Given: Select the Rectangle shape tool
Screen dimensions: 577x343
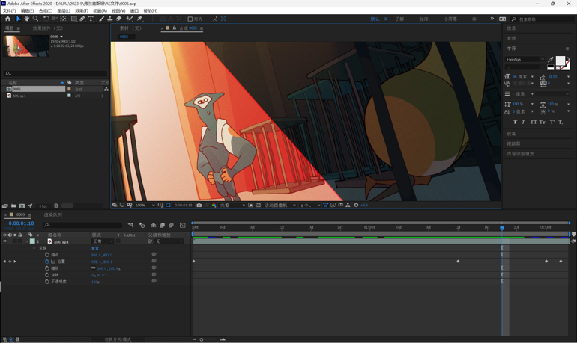Looking at the screenshot, I should point(74,19).
